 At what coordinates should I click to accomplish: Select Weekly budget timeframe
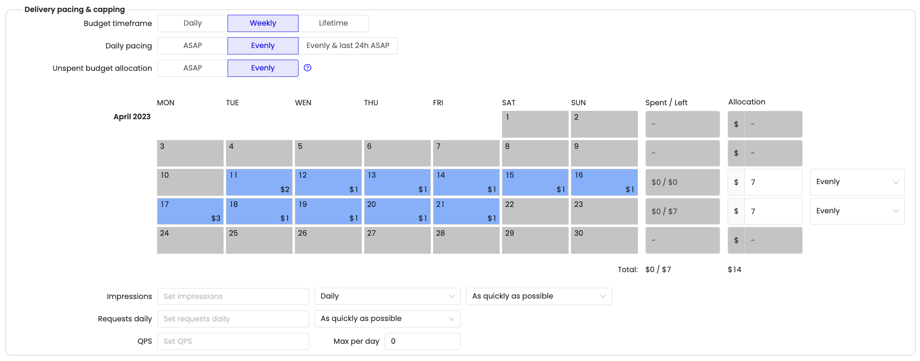pyautogui.click(x=263, y=23)
